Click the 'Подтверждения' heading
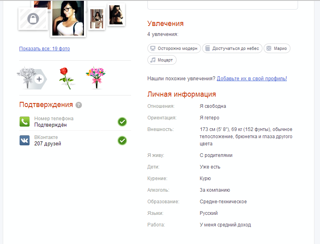The image size is (320, 244). point(46,105)
